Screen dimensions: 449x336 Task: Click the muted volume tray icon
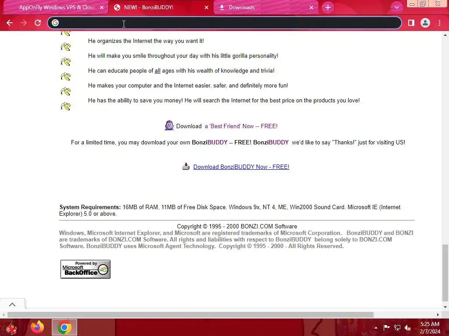click(407, 328)
